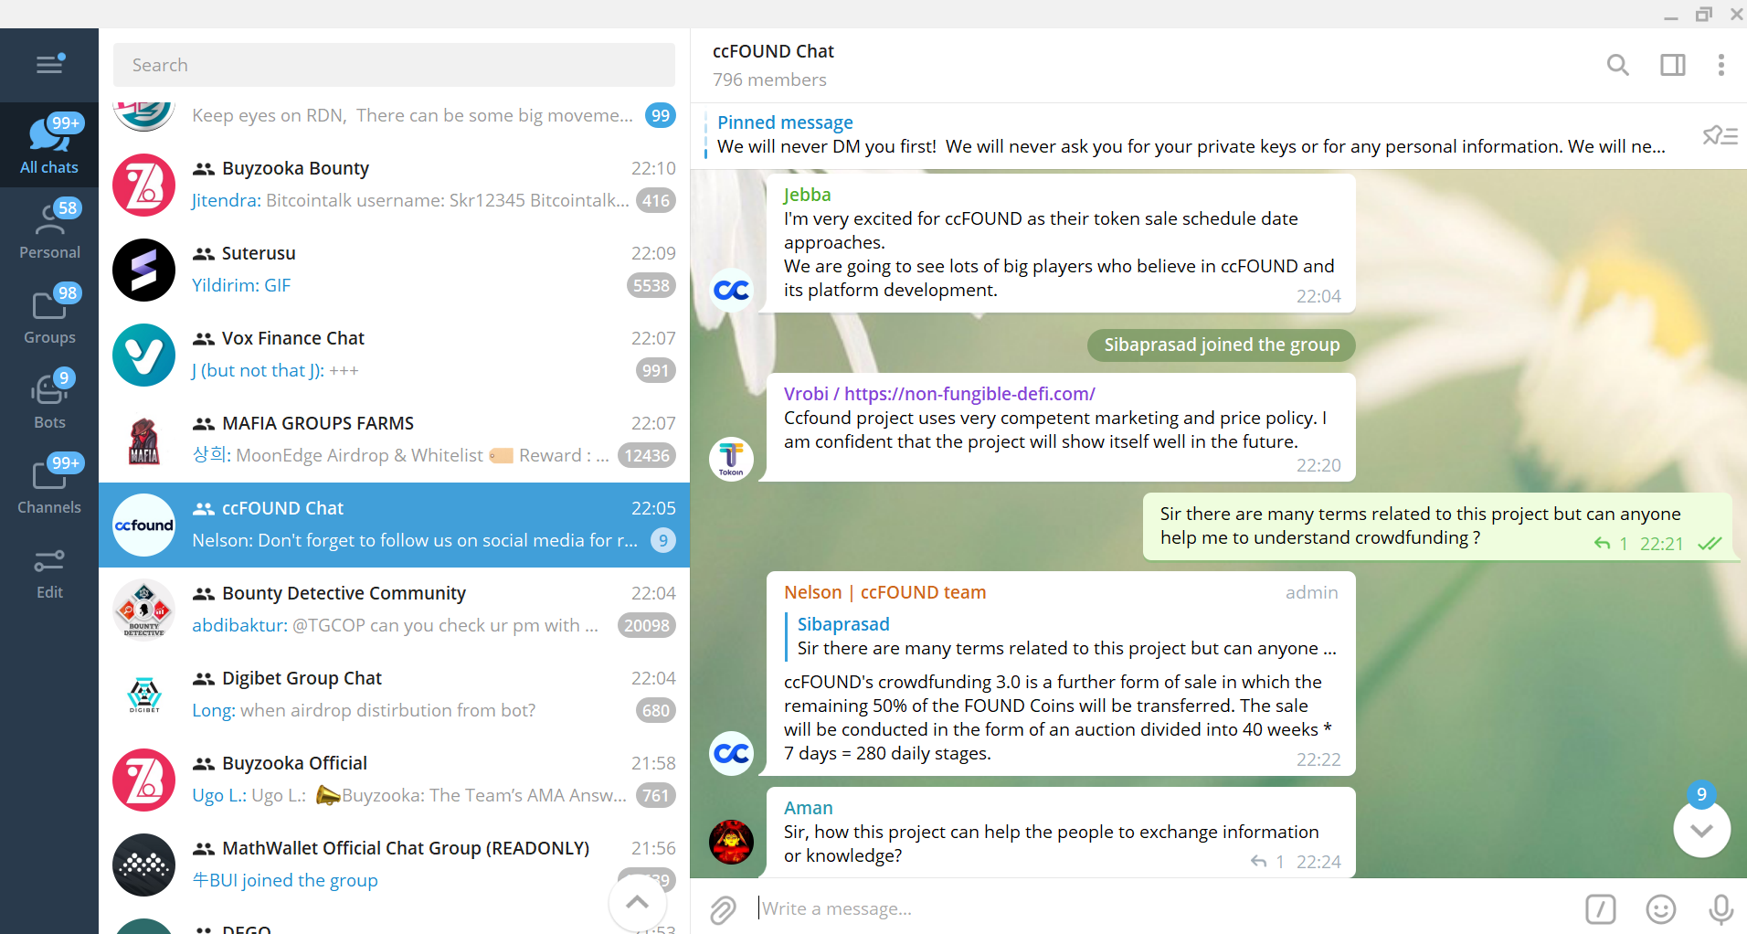Open the three-dot chat options menu
1747x934 pixels.
tap(1721, 65)
